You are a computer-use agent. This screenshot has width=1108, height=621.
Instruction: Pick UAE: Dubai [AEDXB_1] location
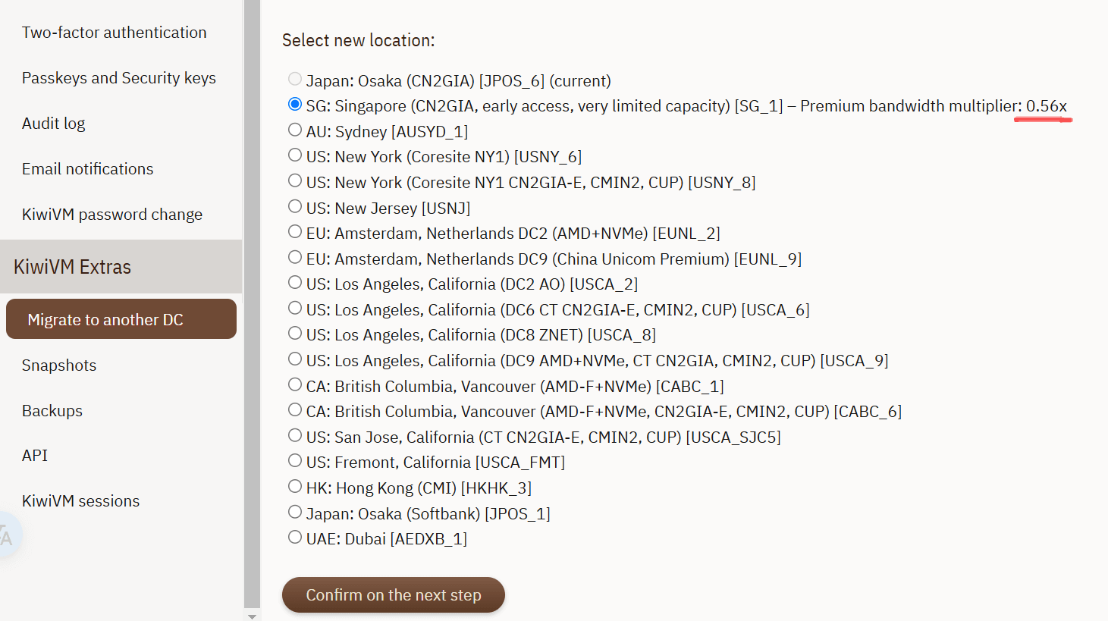click(295, 538)
